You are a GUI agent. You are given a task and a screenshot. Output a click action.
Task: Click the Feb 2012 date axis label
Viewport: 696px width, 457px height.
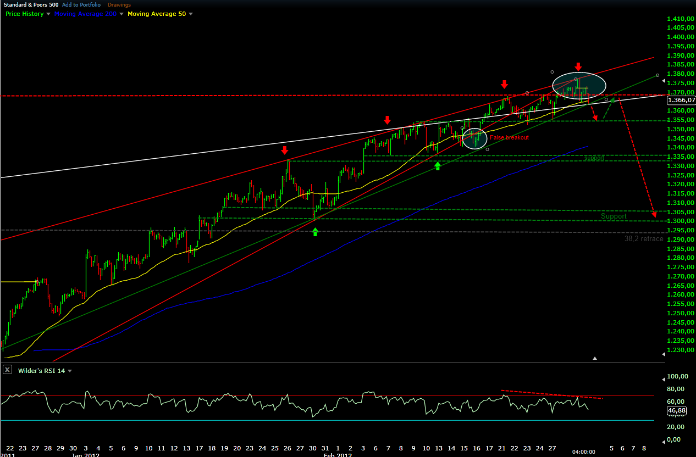(337, 454)
